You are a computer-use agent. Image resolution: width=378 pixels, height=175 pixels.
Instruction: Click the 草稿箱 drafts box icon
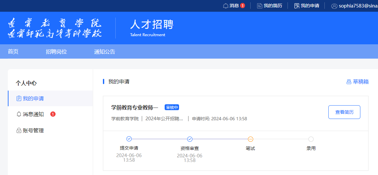(349, 82)
